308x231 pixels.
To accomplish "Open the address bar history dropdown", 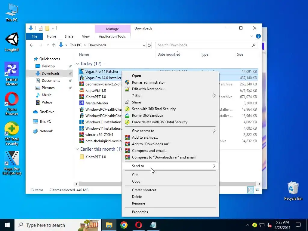I will point(144,45).
